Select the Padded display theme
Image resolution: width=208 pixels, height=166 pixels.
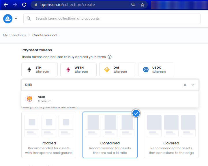tap(49, 135)
